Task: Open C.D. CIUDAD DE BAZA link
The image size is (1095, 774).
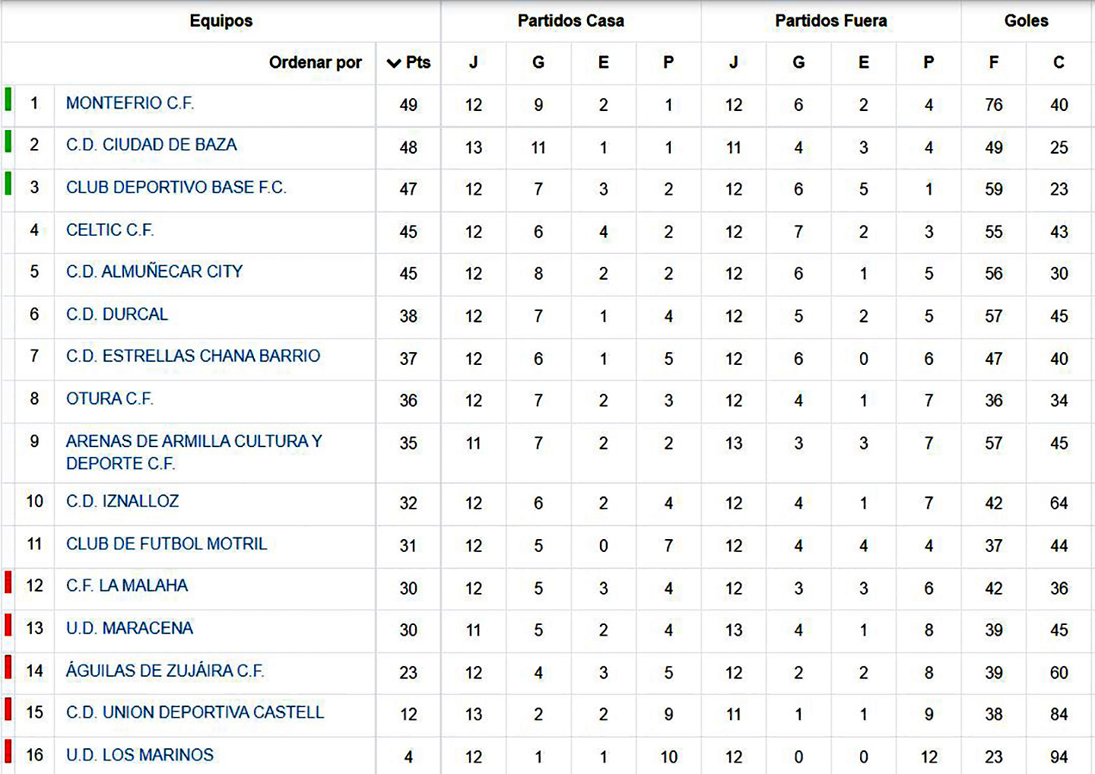Action: coord(151,145)
